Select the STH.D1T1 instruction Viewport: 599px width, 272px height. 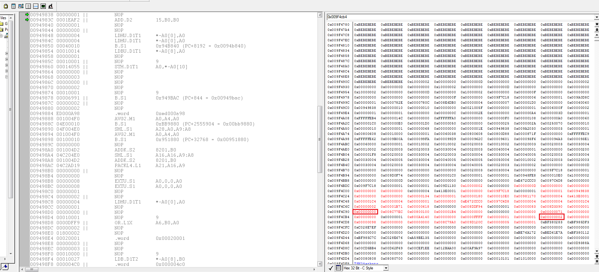(126, 67)
